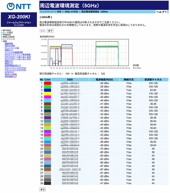Image resolution: width=170 pixels, height=193 pixels.
Task: Click the 11ac cell in row 7
Action: click(x=129, y=104)
